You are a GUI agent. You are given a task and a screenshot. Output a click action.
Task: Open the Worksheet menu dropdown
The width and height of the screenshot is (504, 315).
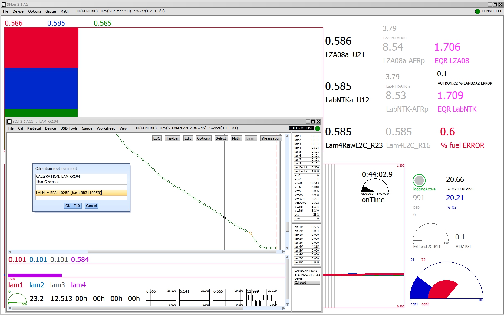coord(106,128)
